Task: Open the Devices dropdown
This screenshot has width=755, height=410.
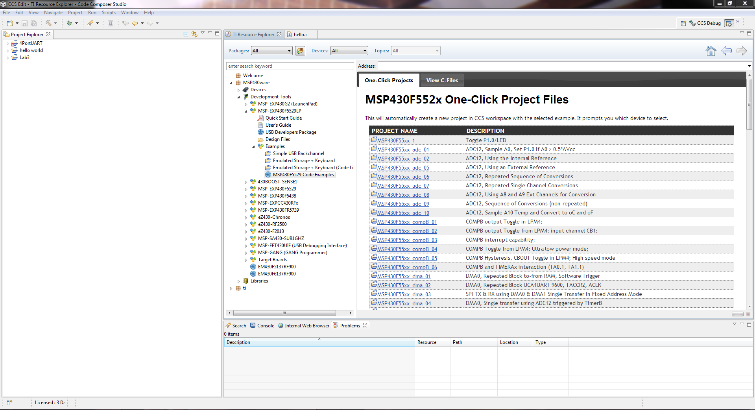Action: point(349,51)
